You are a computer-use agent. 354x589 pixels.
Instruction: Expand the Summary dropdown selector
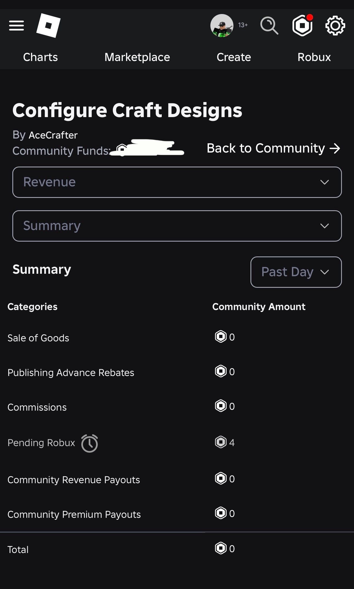pyautogui.click(x=177, y=226)
